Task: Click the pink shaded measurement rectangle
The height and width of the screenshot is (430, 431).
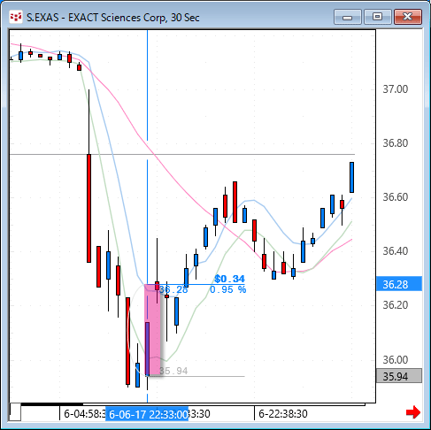Action: click(x=152, y=330)
